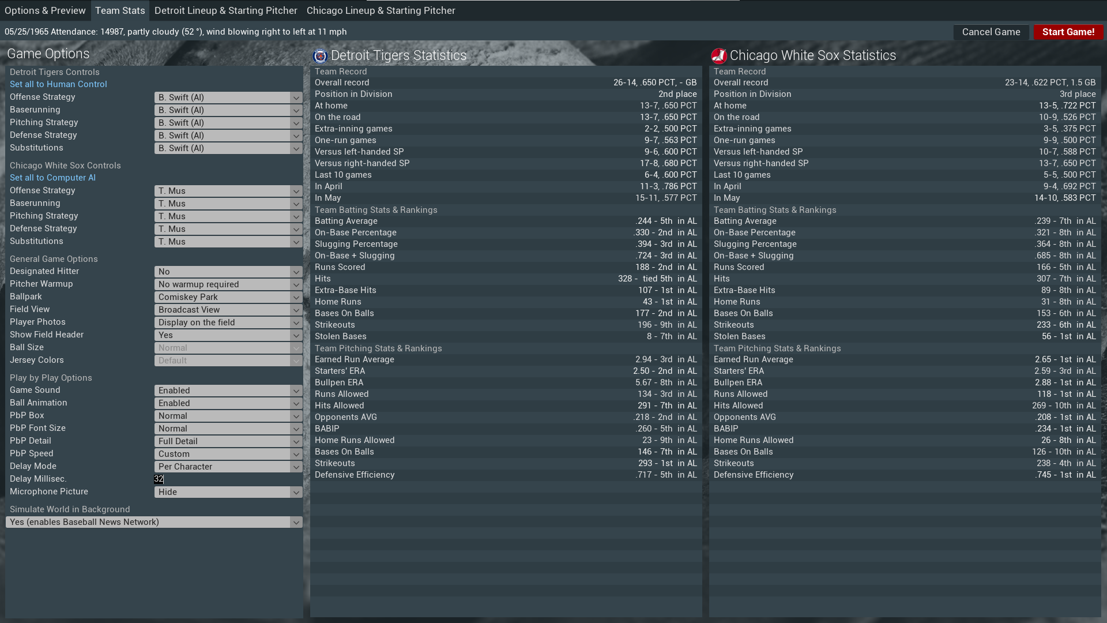Open the Microphone Picture dropdown

pos(228,492)
